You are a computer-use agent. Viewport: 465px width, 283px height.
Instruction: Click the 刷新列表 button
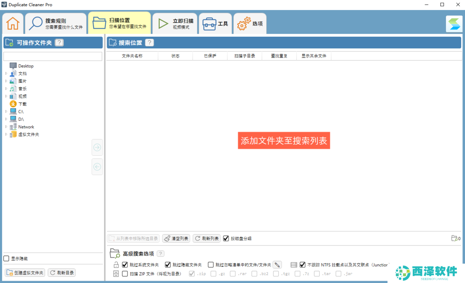click(x=207, y=238)
